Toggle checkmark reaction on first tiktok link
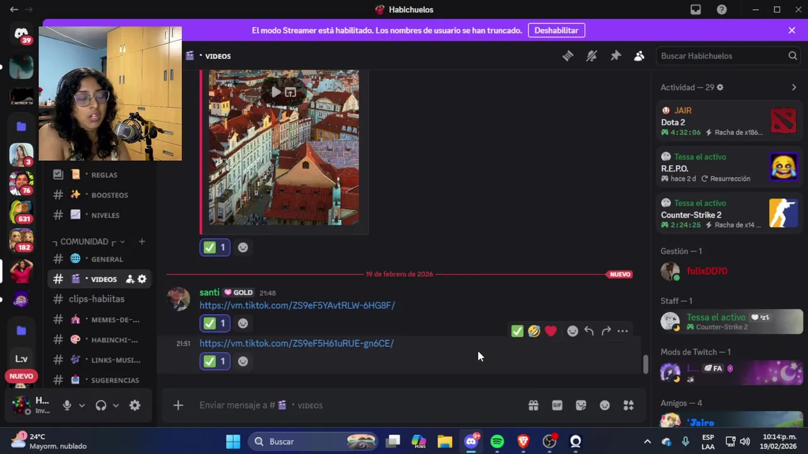The width and height of the screenshot is (808, 454). coord(215,323)
